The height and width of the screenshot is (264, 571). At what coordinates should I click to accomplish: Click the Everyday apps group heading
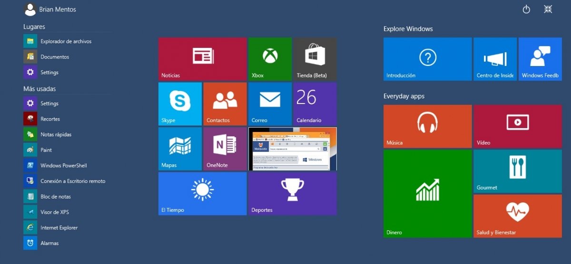click(x=404, y=96)
